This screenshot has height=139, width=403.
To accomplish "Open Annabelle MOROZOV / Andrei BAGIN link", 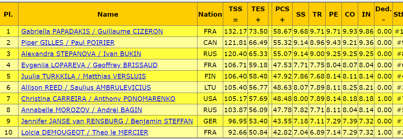I will [x=81, y=110].
